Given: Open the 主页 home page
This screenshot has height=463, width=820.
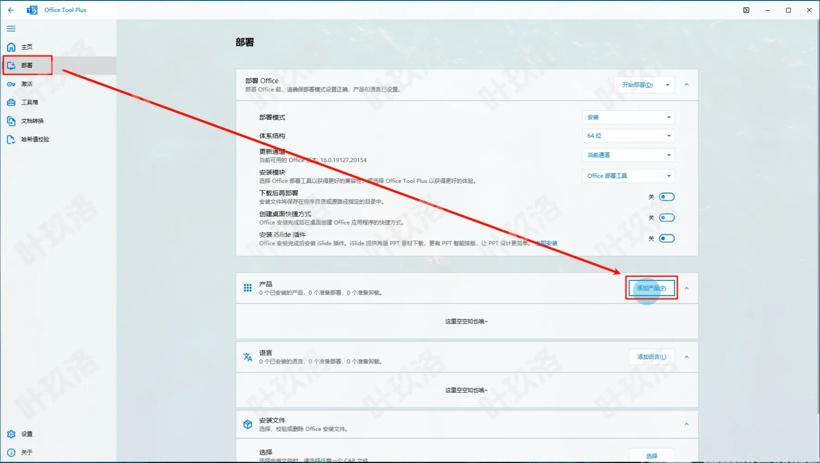Looking at the screenshot, I should (x=58, y=47).
